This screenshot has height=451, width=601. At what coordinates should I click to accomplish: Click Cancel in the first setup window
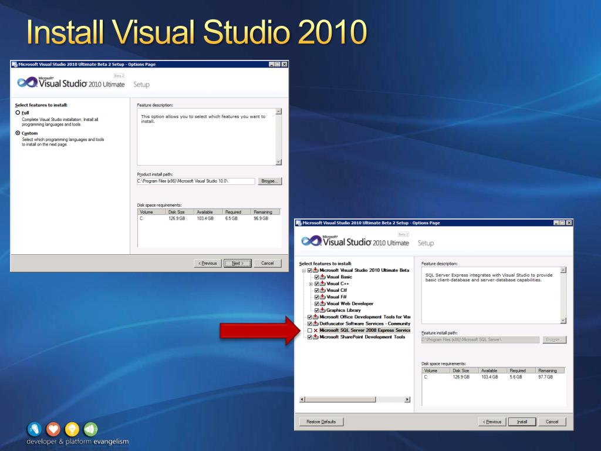(268, 263)
